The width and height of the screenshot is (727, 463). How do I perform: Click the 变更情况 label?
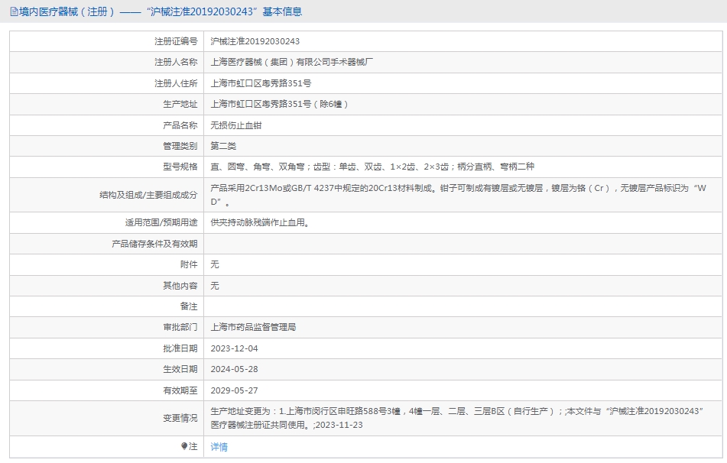point(180,418)
